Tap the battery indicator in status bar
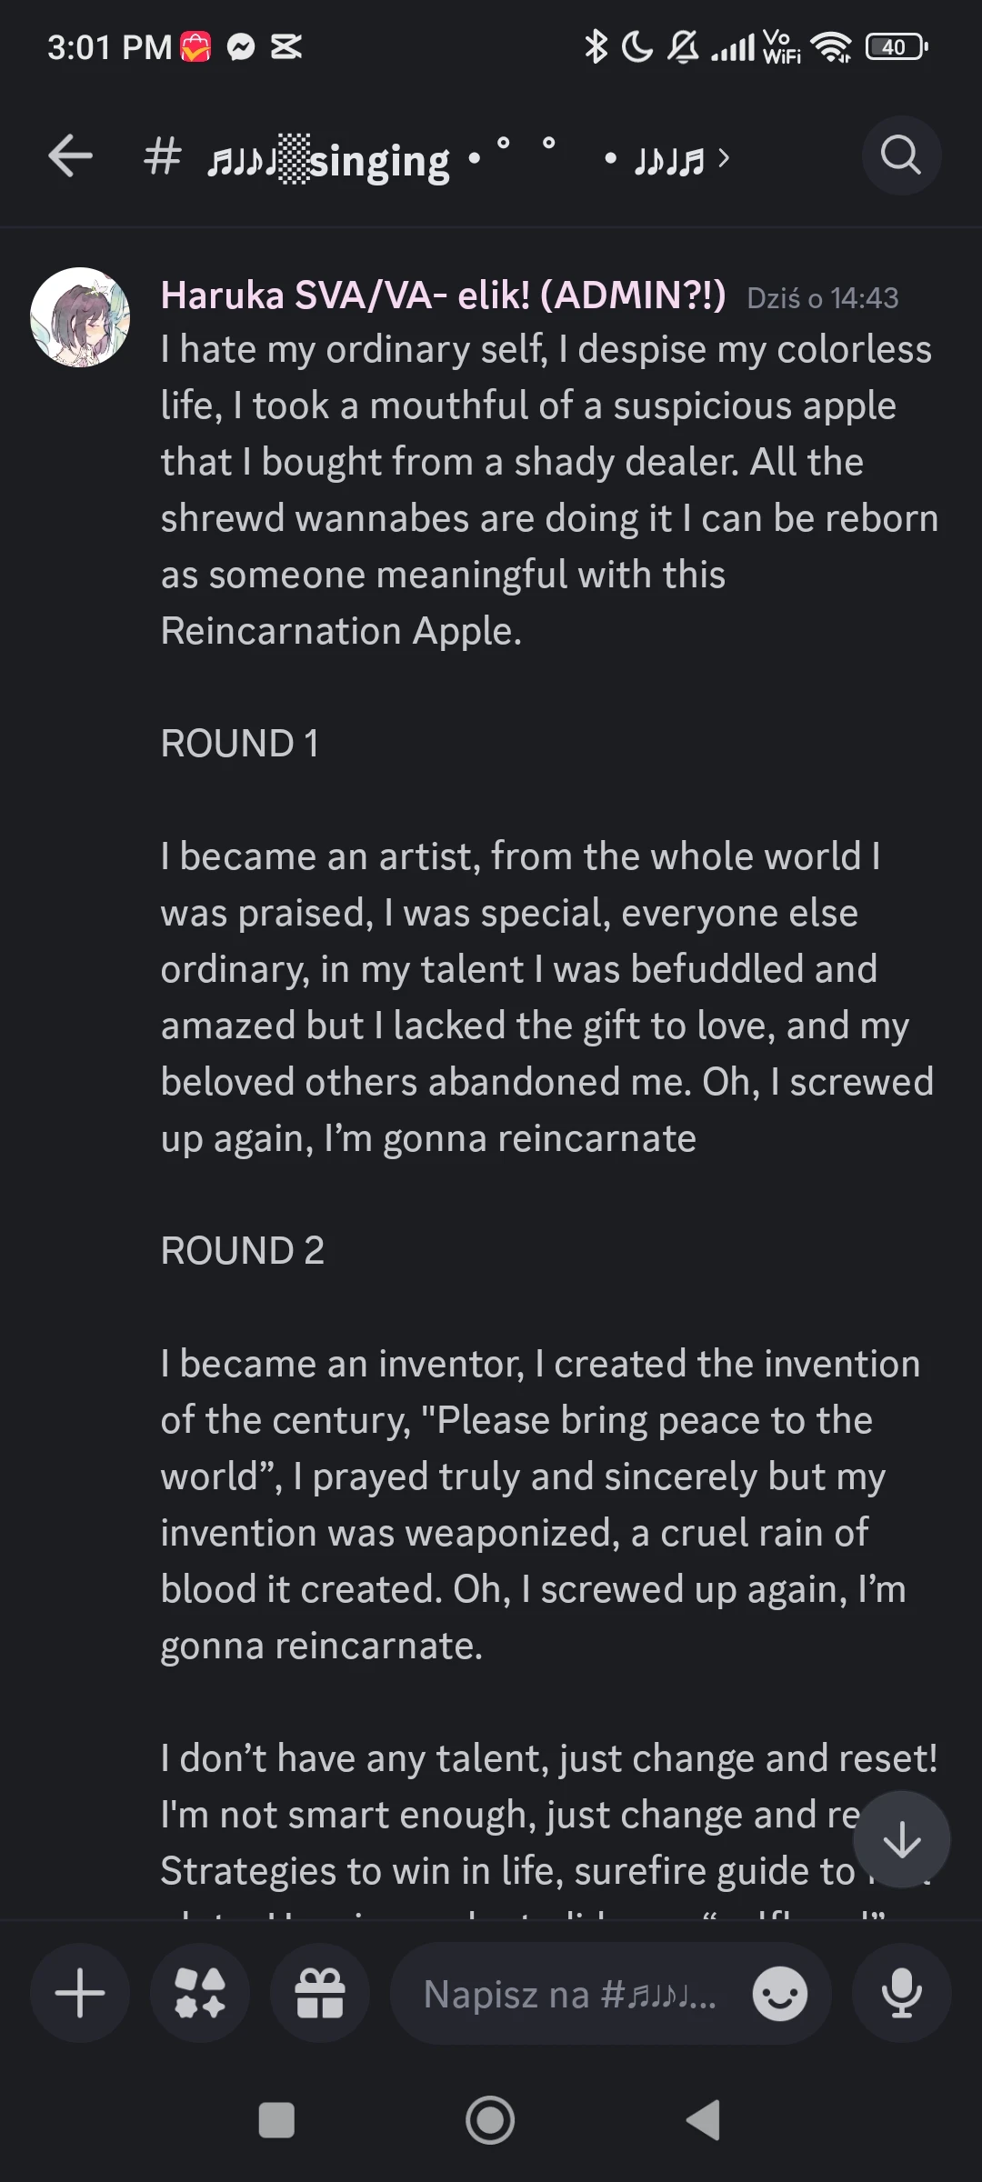 click(896, 47)
